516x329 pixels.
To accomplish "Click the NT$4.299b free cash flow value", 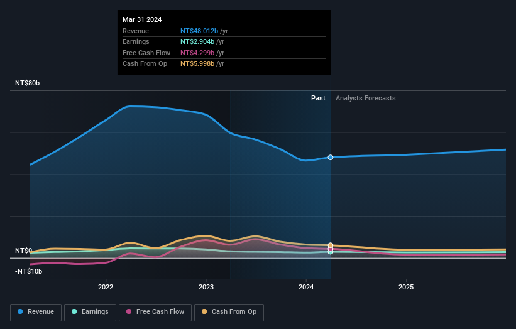I will [197, 53].
